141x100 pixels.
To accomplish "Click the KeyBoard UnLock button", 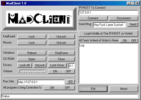I will click(61, 37).
